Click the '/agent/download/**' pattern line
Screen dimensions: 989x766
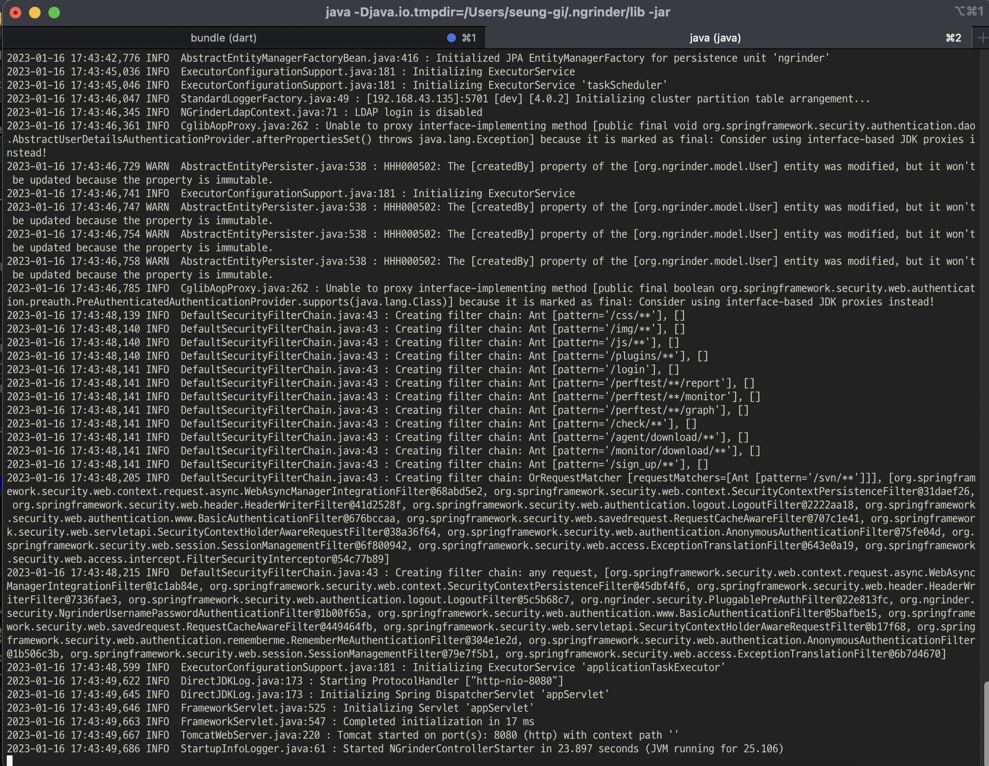(378, 437)
